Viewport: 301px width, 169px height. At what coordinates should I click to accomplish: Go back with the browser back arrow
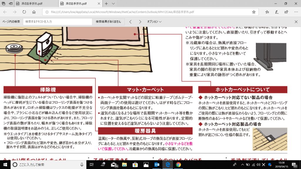click(x=5, y=12)
